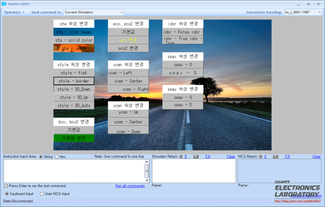This screenshot has width=325, height=207.
Task: Tap the yellow-text 'pco 변경' button
Action: click(x=128, y=40)
